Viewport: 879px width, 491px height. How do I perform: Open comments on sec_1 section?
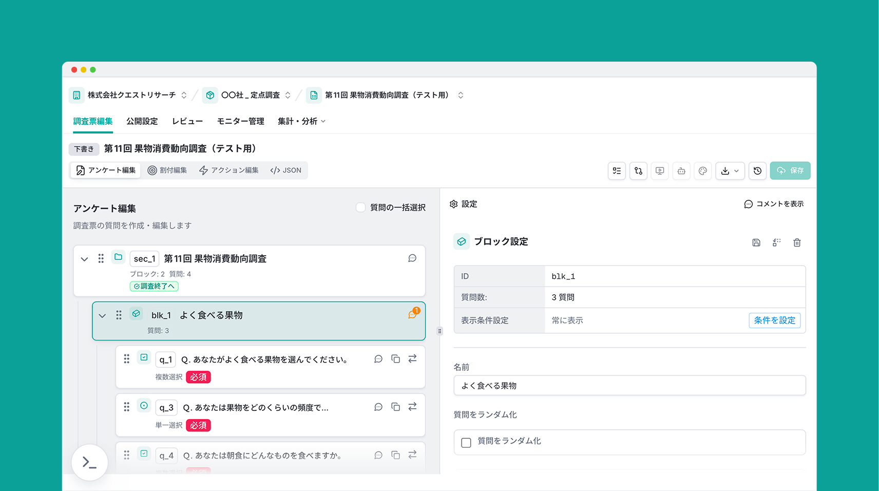coord(412,258)
